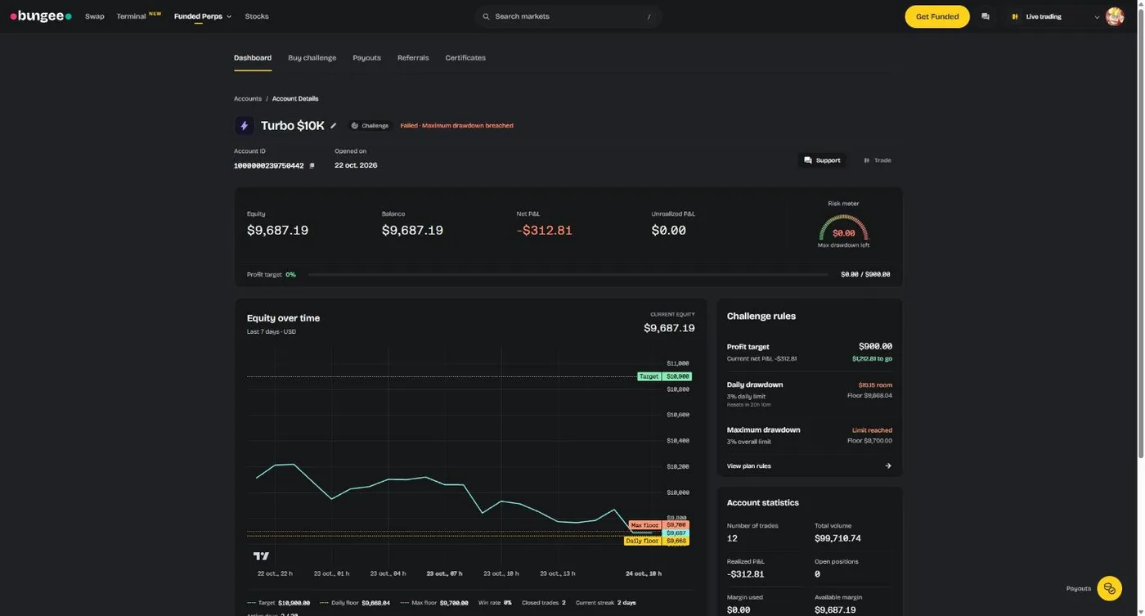This screenshot has height=616, width=1145.
Task: Click the Risk meter gauge
Action: 843,228
